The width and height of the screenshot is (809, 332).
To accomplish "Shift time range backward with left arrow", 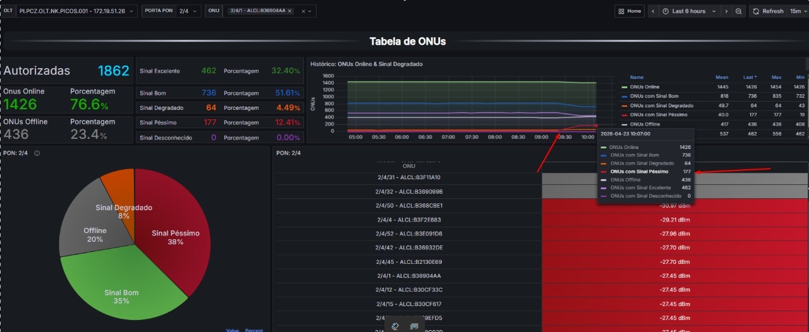I will (653, 11).
